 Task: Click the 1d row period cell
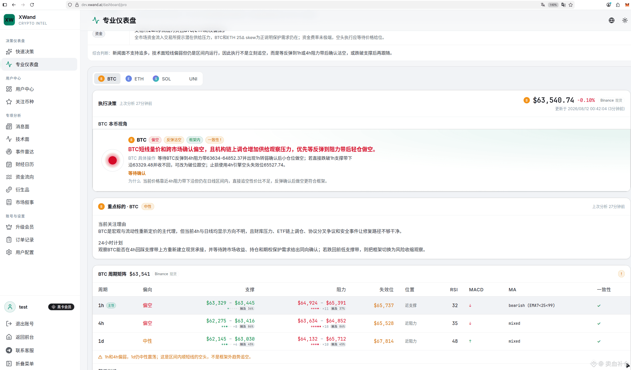101,341
